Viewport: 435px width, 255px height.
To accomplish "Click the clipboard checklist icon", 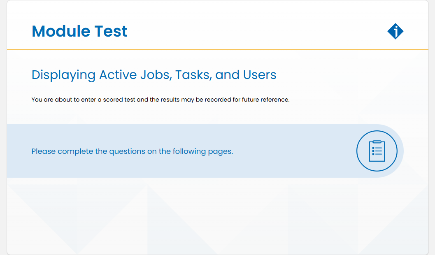I will [x=377, y=151].
